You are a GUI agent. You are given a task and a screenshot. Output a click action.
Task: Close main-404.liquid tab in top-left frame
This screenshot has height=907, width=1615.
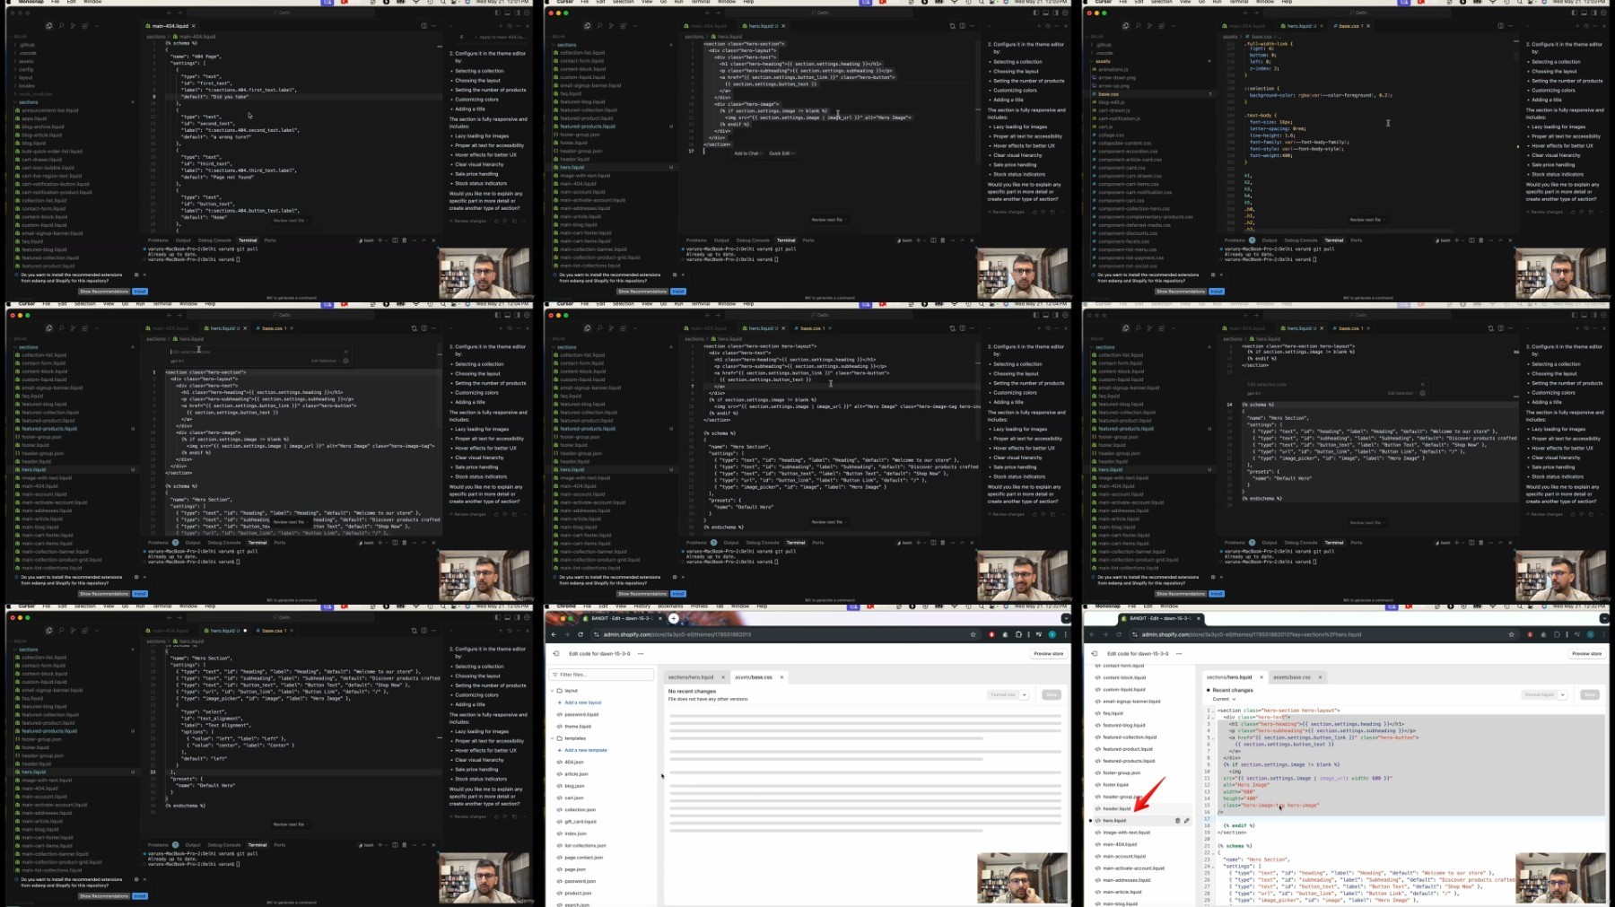click(194, 26)
